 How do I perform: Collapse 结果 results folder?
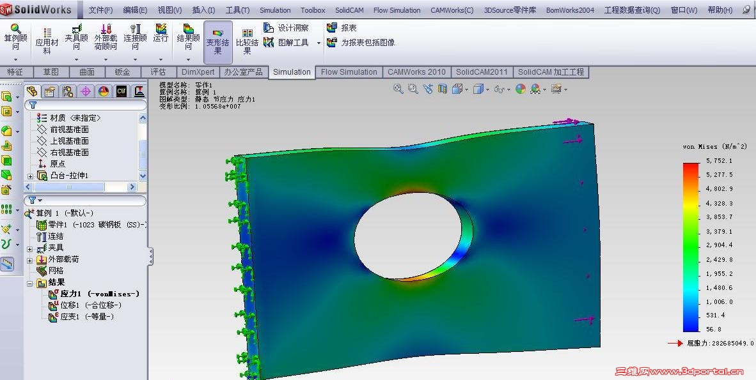point(30,283)
